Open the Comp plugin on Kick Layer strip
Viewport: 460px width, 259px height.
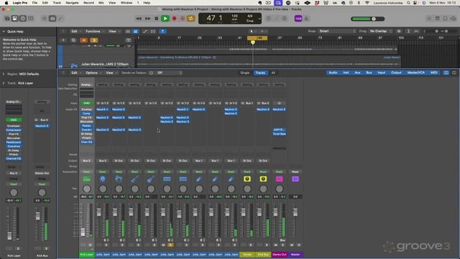tap(86, 114)
